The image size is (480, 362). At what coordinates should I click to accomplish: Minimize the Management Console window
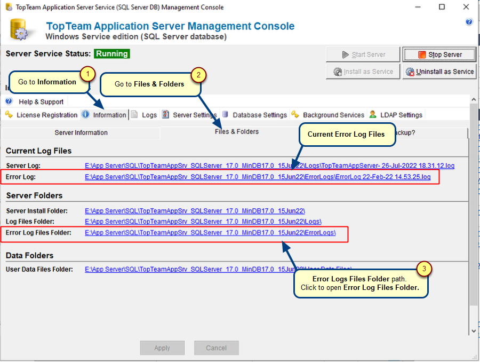418,7
